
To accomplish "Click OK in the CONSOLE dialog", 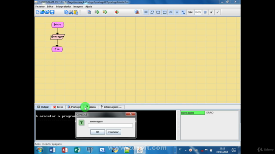I will pyautogui.click(x=98, y=132).
